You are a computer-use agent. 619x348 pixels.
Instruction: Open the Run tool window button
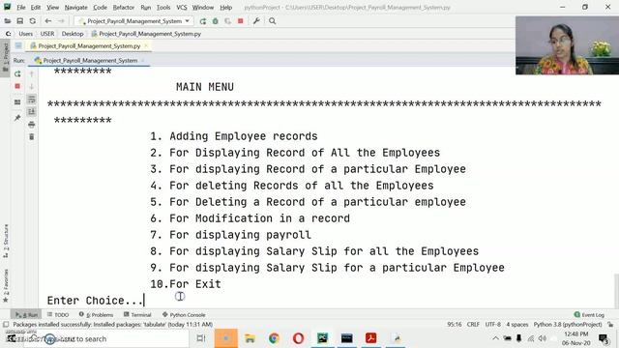(x=26, y=315)
